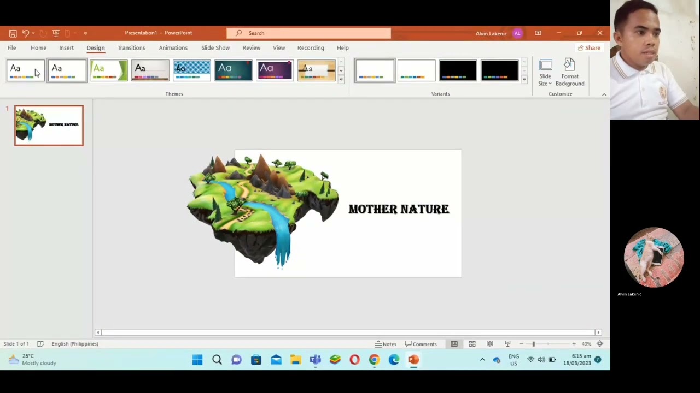Click the Save icon in quick access toolbar
Viewport: 700px width, 393px height.
click(13, 33)
